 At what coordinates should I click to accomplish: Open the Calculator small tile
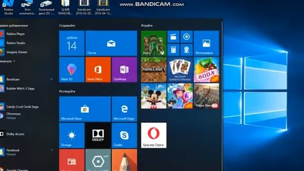(x=173, y=50)
